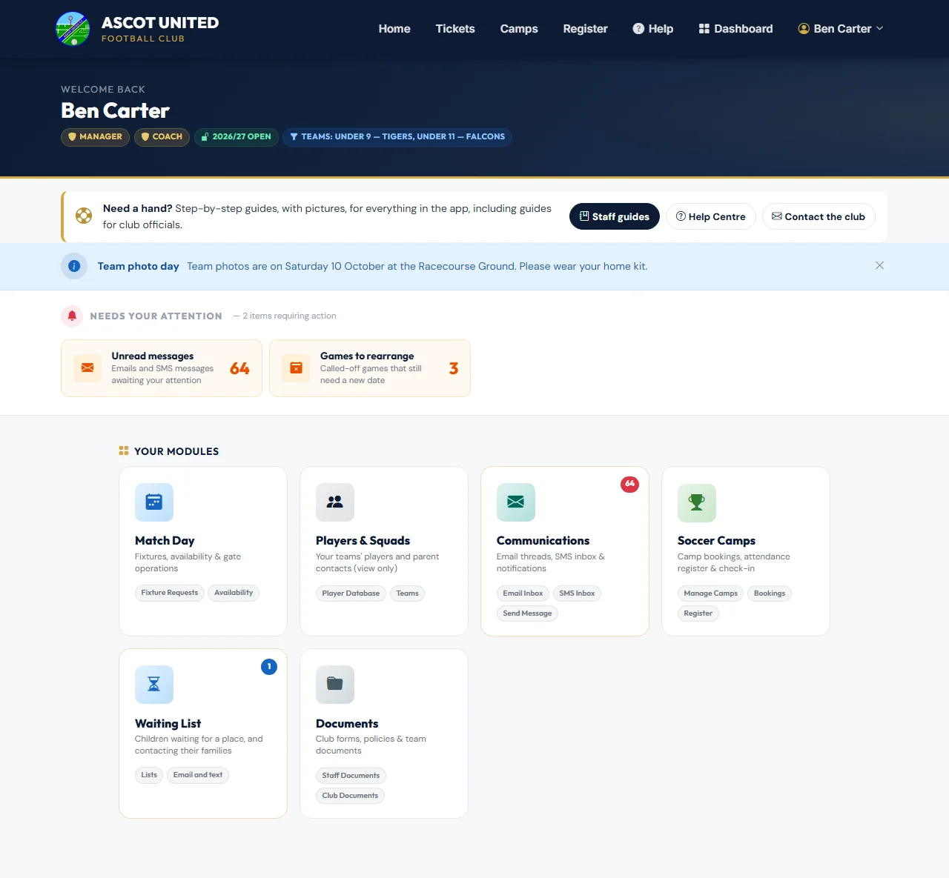Screen dimensions: 949x878
Task: Open the Email and text chip
Action: click(198, 775)
